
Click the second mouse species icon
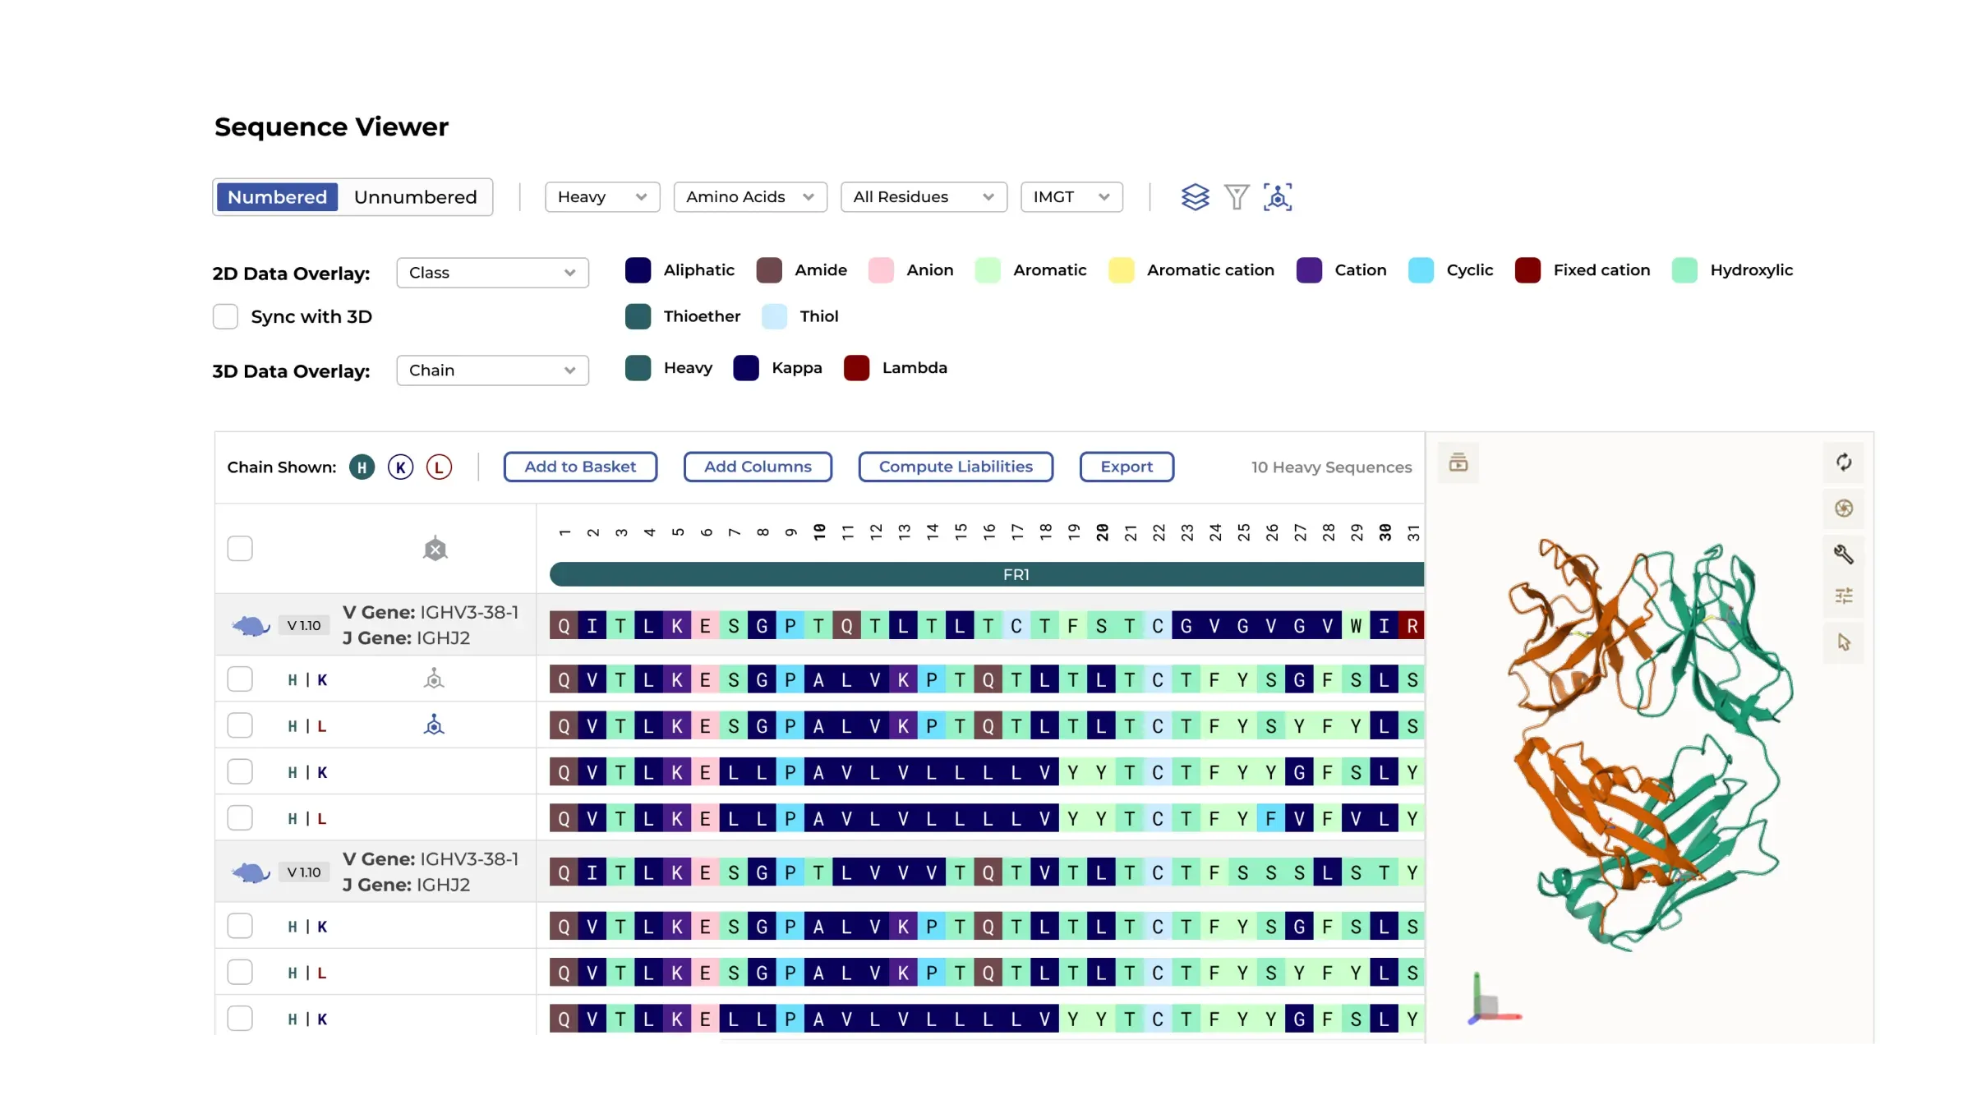click(x=251, y=872)
